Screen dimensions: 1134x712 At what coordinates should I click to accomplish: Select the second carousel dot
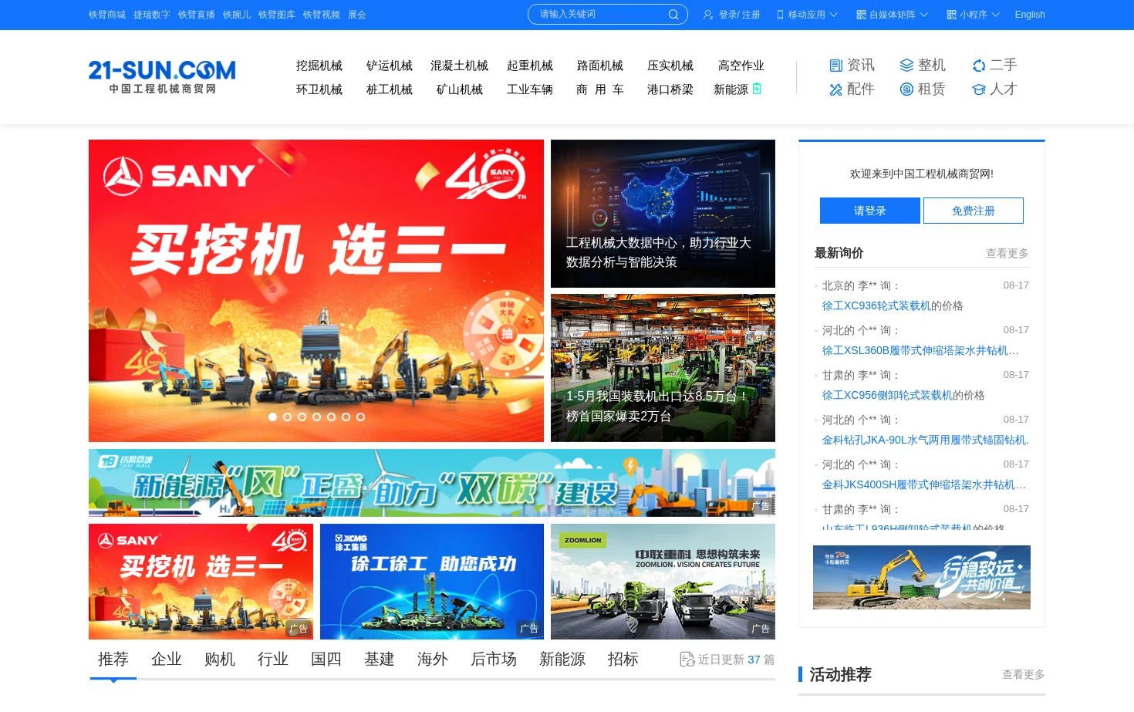click(x=287, y=417)
